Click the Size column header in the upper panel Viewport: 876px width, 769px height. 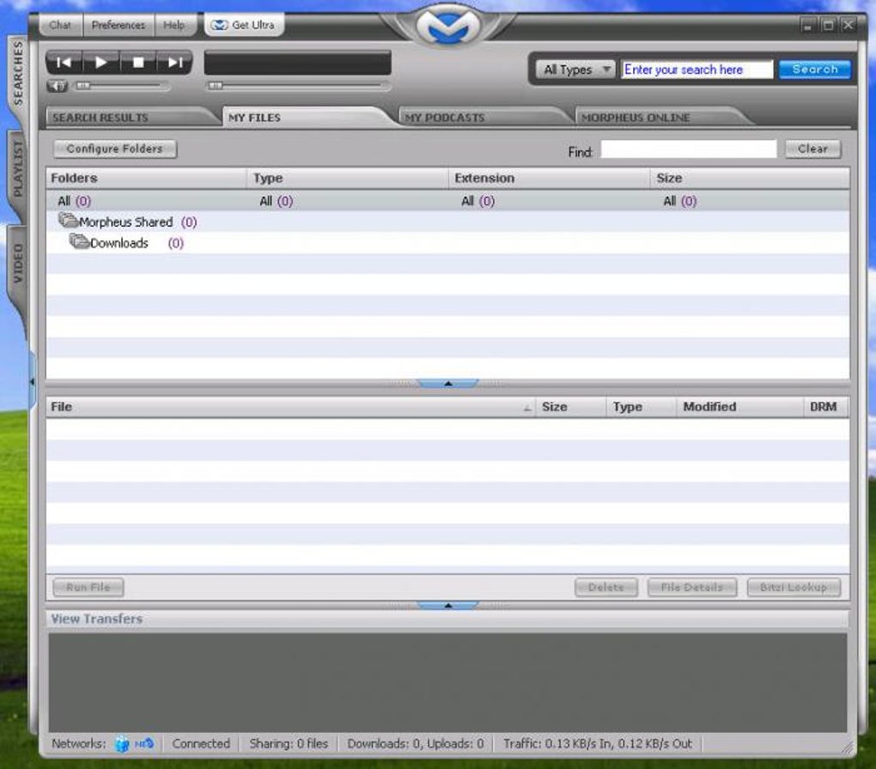coord(751,178)
